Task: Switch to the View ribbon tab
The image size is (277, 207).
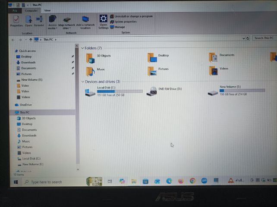Action: pyautogui.click(x=47, y=11)
